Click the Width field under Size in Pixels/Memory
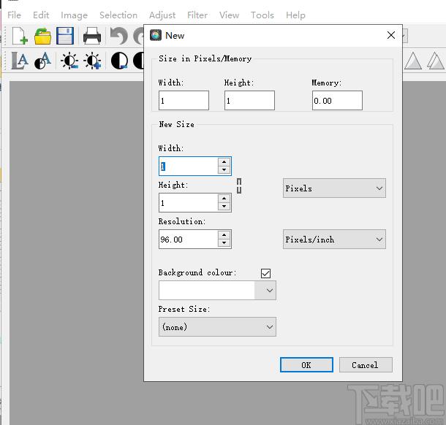The image size is (446, 425). coord(184,100)
